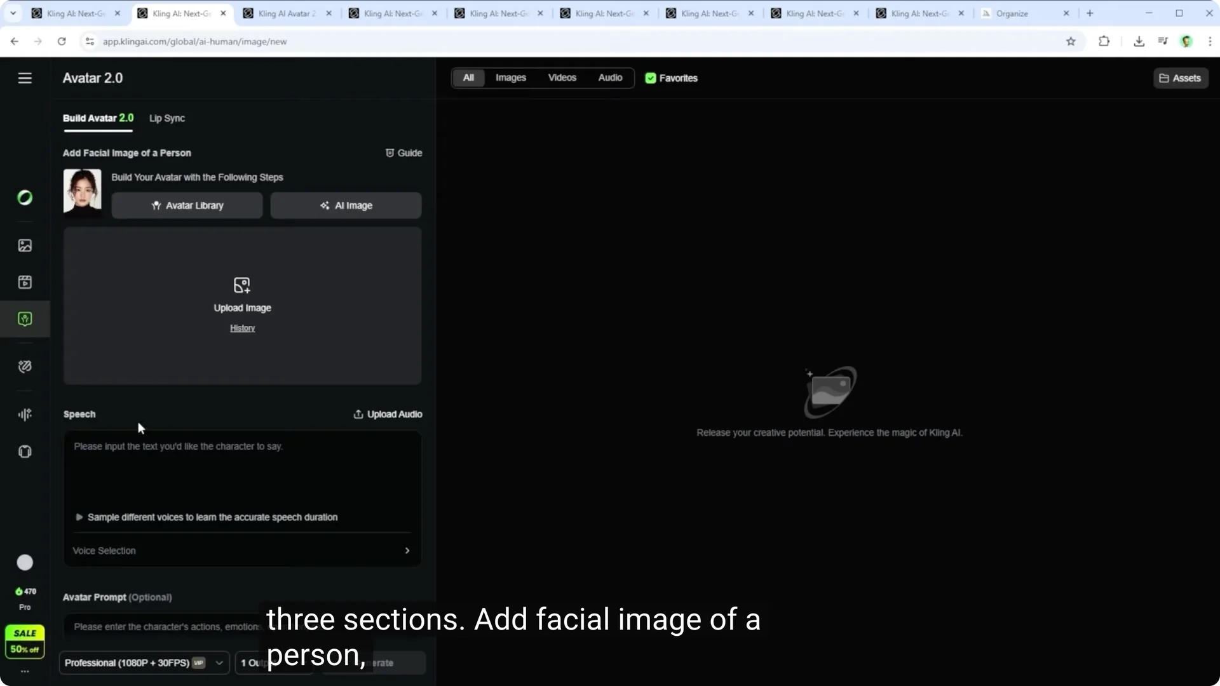View the 470 credits balance
This screenshot has width=1220, height=686.
25,591
